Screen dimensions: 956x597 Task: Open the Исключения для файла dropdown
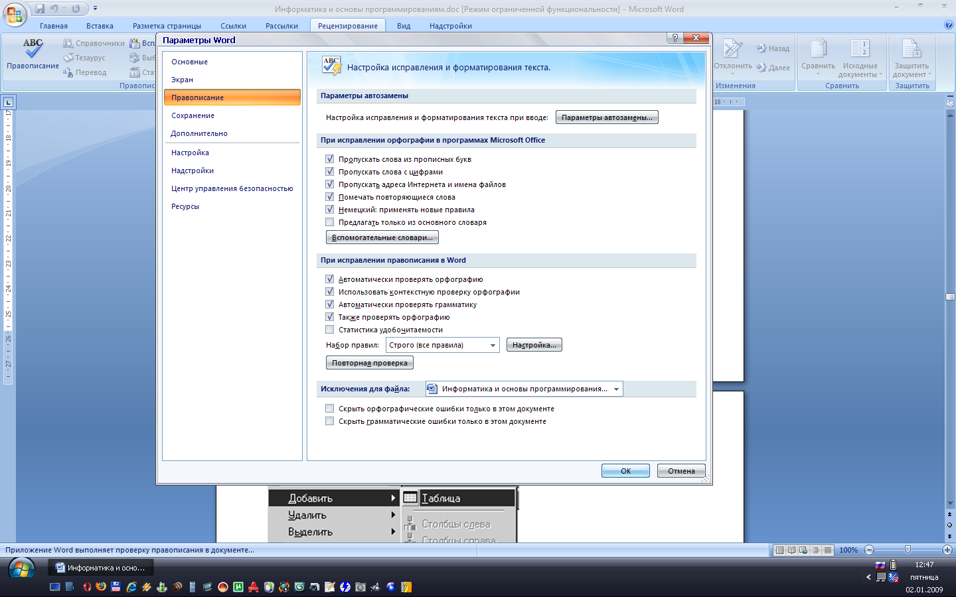click(524, 389)
